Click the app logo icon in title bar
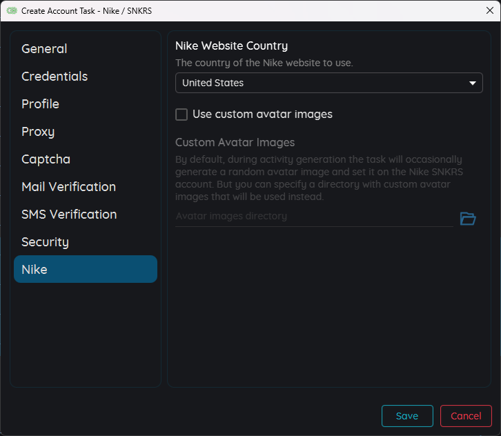This screenshot has width=501, height=436. click(x=12, y=11)
